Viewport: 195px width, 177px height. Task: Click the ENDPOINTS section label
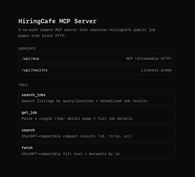click(27, 49)
